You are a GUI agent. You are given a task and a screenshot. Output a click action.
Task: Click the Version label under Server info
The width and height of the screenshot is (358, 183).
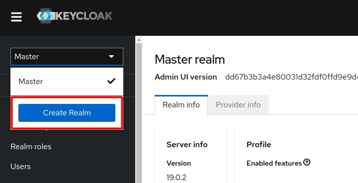pyautogui.click(x=179, y=163)
